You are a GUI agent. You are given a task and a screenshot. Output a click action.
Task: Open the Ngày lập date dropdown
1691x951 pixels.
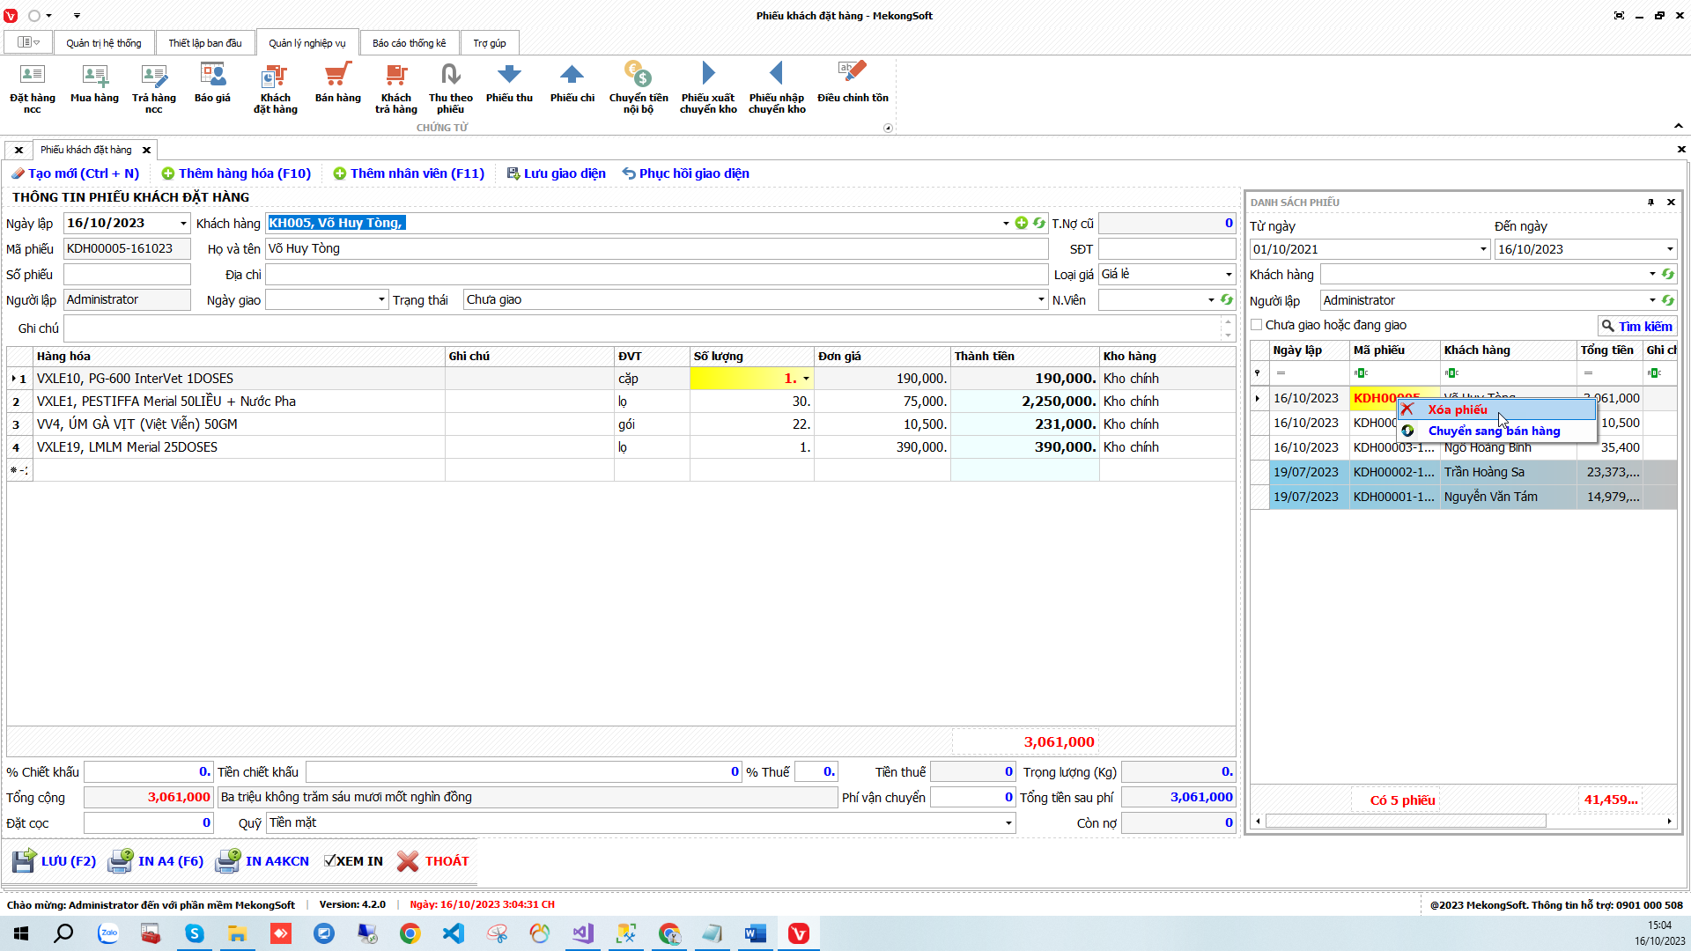click(183, 224)
